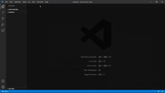Open the Selection menu

tap(18, 2)
